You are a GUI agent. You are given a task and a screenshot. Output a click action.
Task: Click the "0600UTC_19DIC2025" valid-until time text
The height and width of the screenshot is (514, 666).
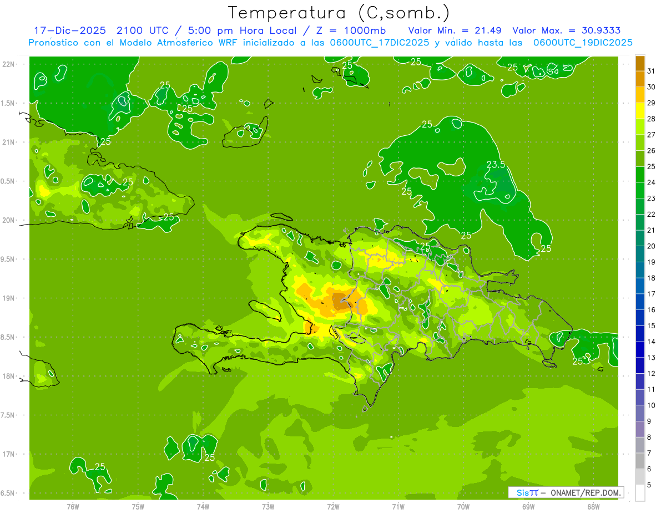tap(583, 43)
